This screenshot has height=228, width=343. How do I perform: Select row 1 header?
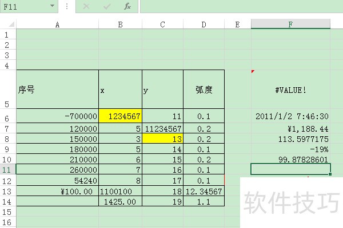pos(7,34)
